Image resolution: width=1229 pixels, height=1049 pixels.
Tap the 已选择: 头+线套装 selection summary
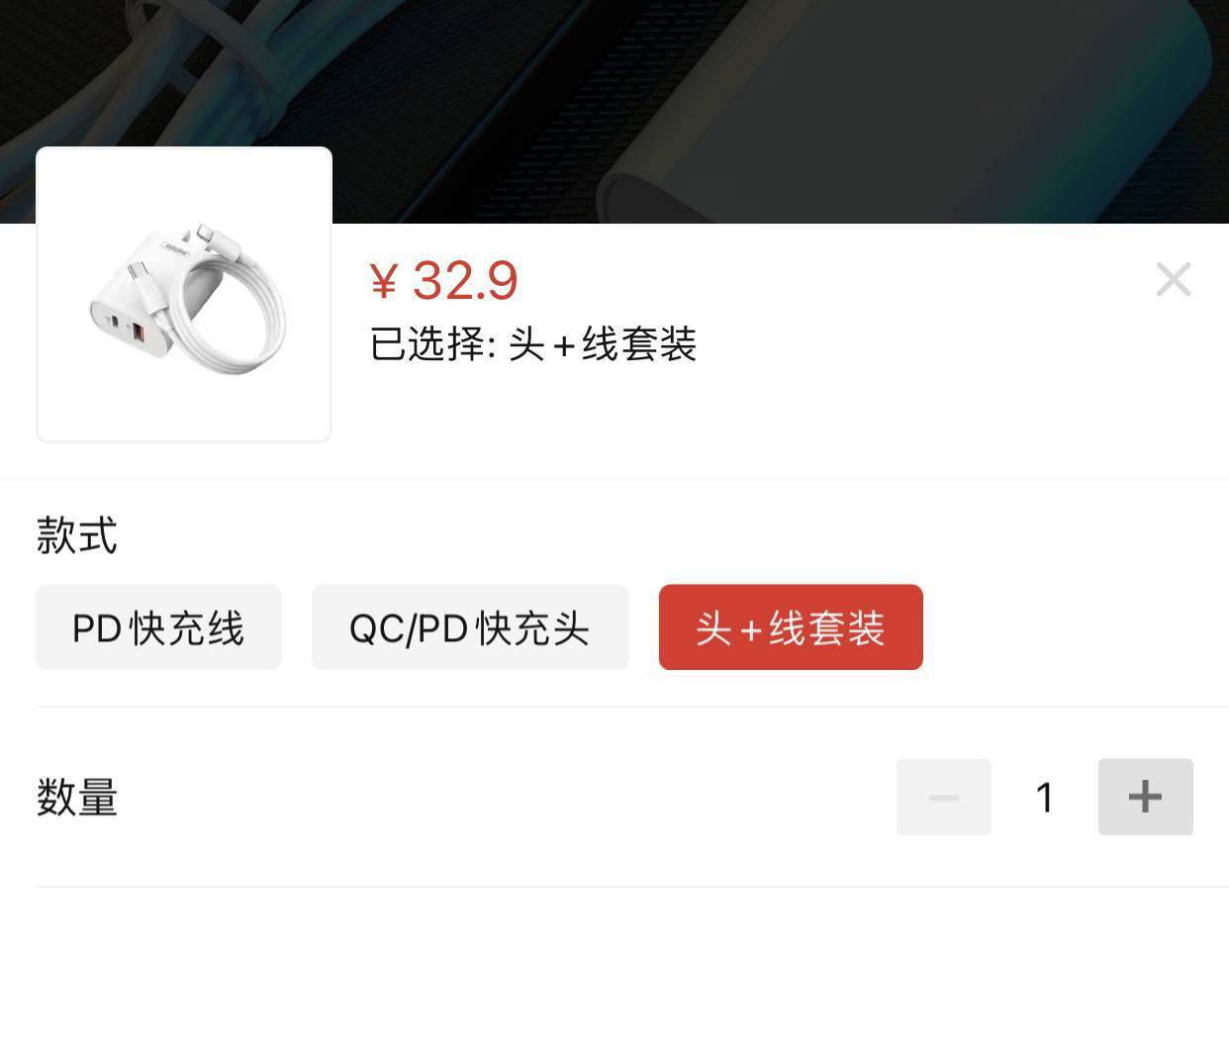tap(533, 344)
